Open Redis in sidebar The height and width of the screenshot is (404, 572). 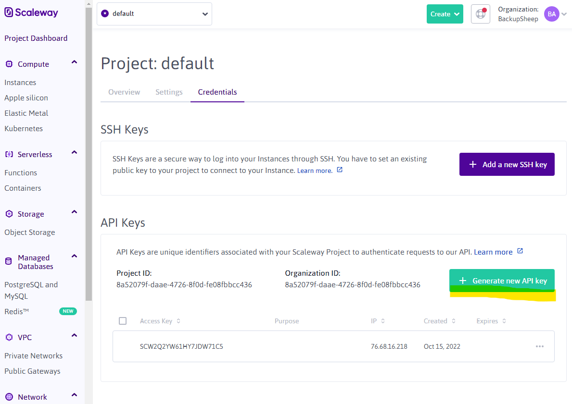16,311
